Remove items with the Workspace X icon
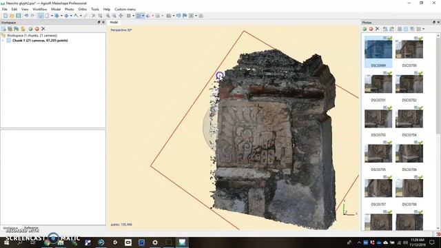The width and height of the screenshot is (441, 248). (43, 29)
